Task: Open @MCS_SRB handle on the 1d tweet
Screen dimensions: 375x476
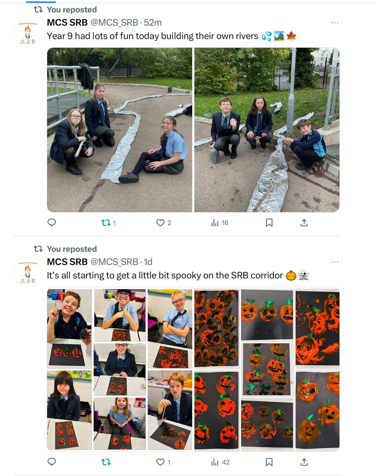Action: point(114,262)
